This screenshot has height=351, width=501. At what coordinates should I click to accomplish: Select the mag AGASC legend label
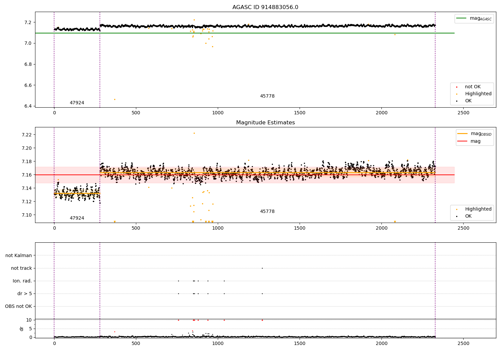tap(481, 18)
